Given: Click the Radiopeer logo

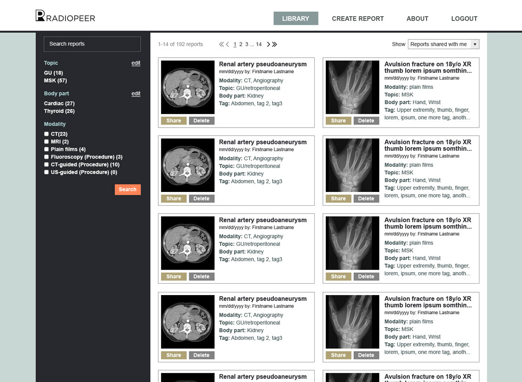Looking at the screenshot, I should [x=65, y=16].
